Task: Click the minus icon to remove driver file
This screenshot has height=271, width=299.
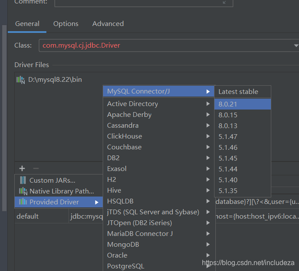Action: tap(36, 168)
